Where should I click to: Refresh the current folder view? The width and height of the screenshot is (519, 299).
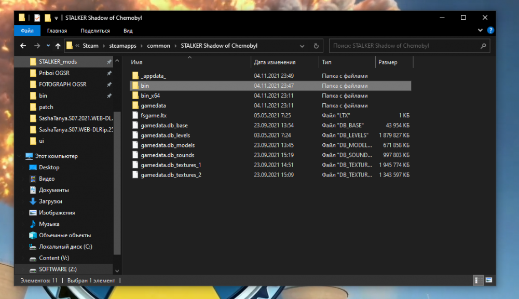[316, 46]
